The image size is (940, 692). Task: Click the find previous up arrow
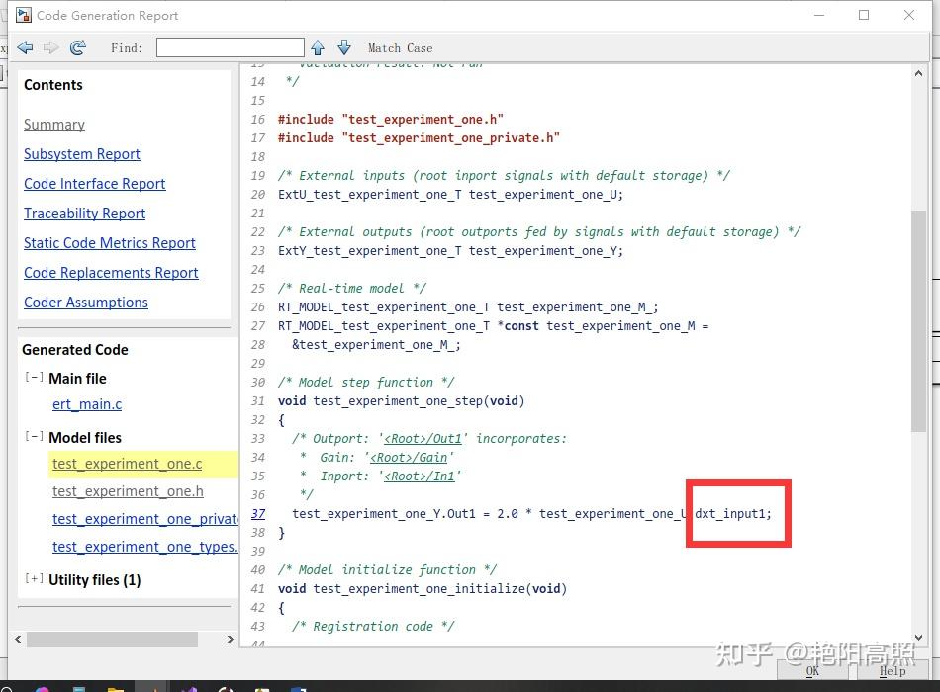pos(318,47)
